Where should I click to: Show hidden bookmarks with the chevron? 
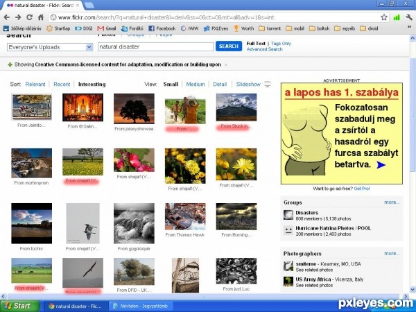pyautogui.click(x=409, y=27)
